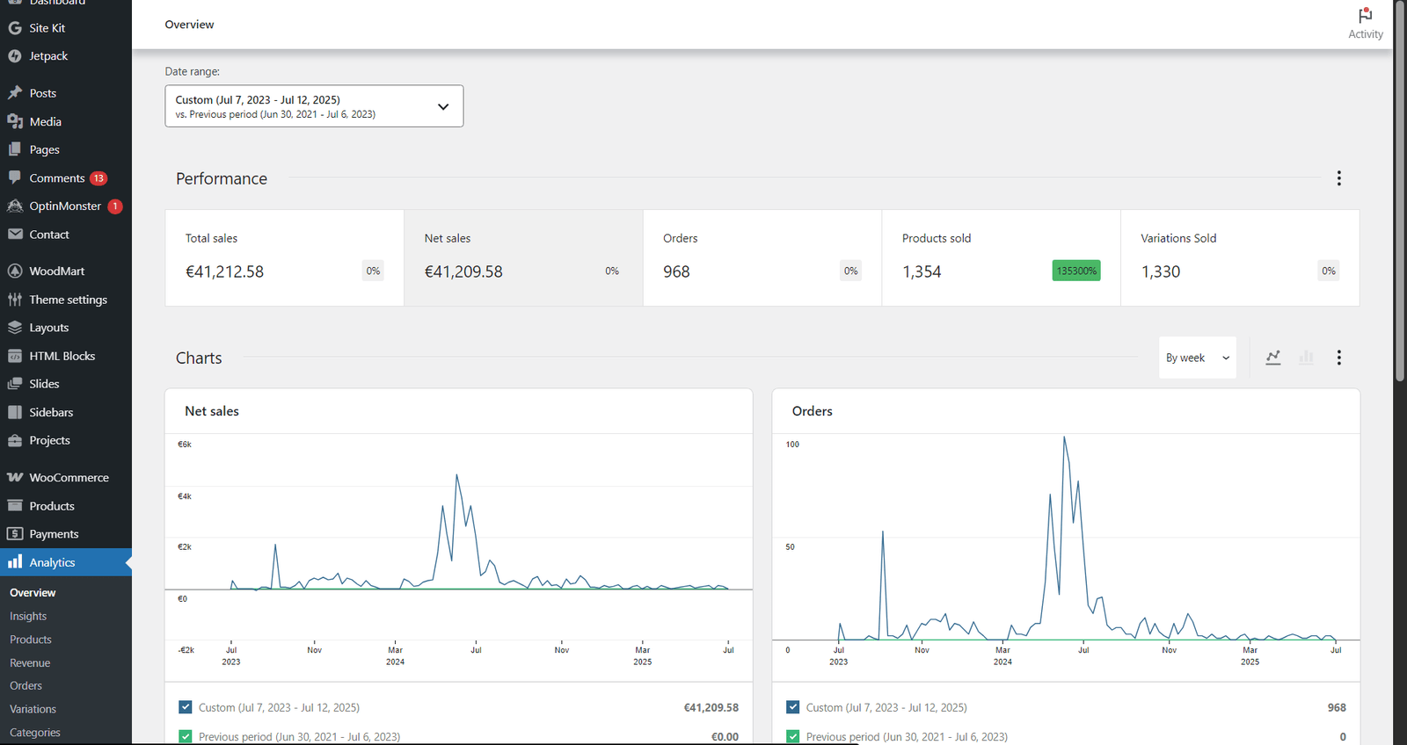Open Products submenu under Analytics
1407x745 pixels.
(31, 640)
